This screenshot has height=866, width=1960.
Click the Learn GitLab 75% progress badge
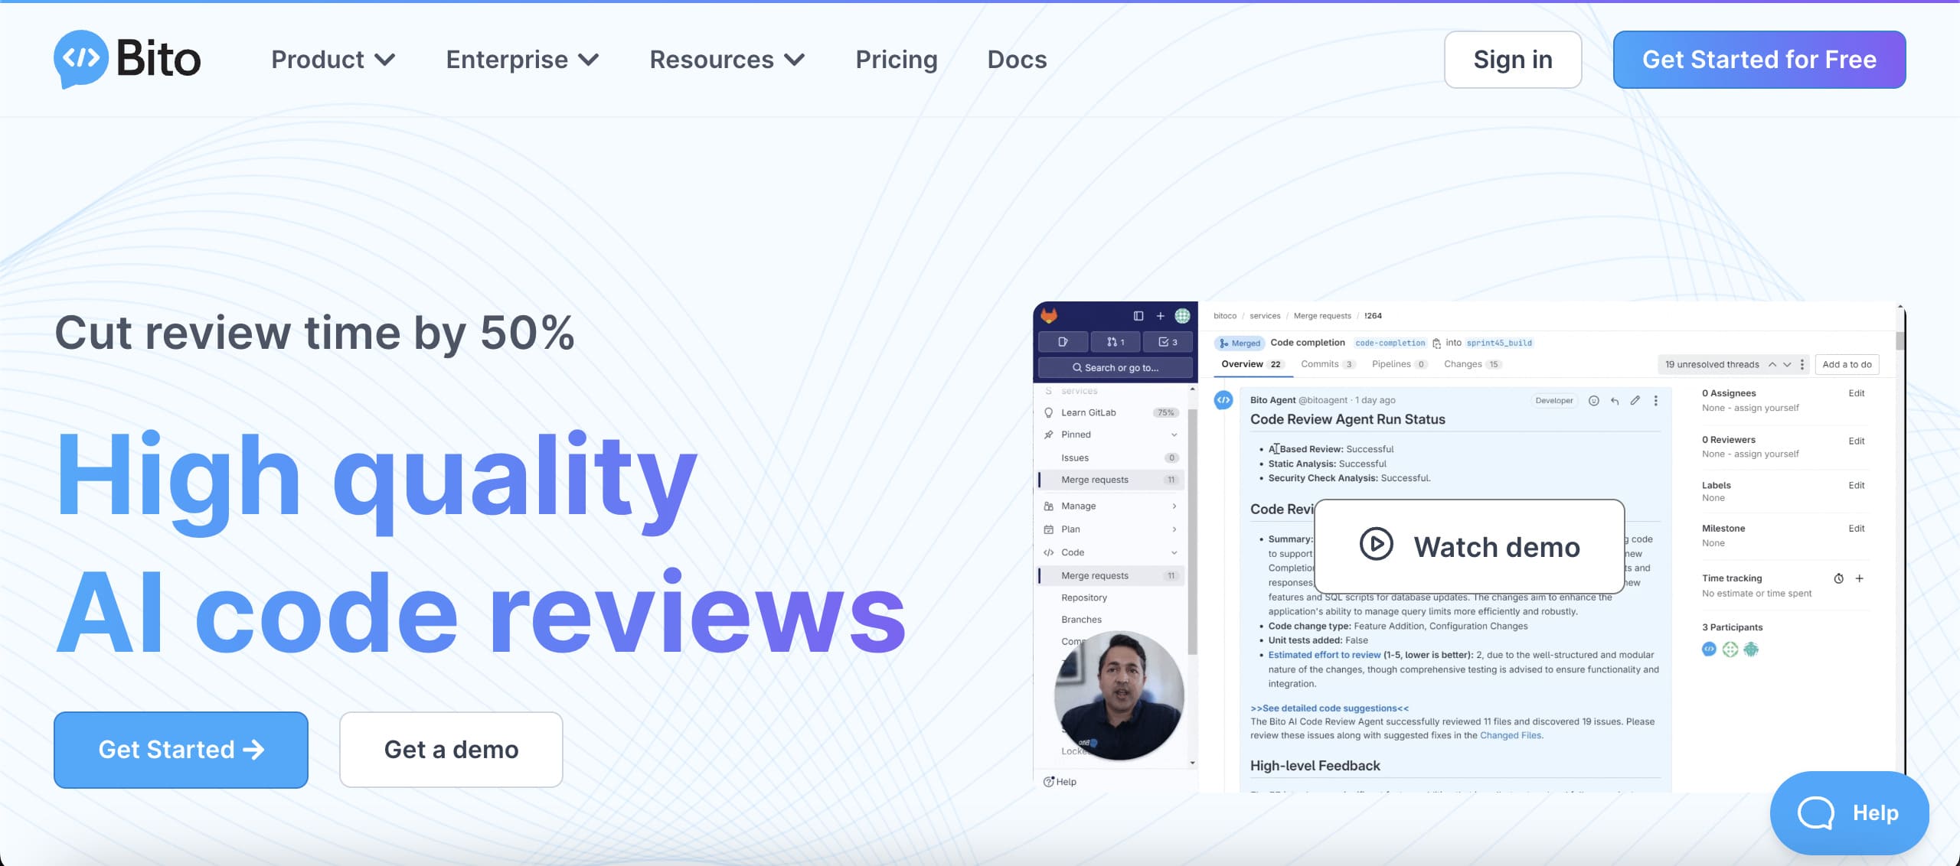coord(1165,412)
